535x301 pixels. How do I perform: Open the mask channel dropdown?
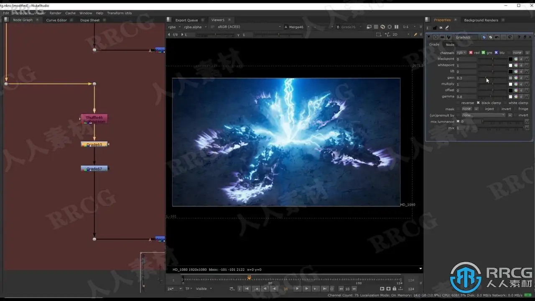tap(467, 109)
